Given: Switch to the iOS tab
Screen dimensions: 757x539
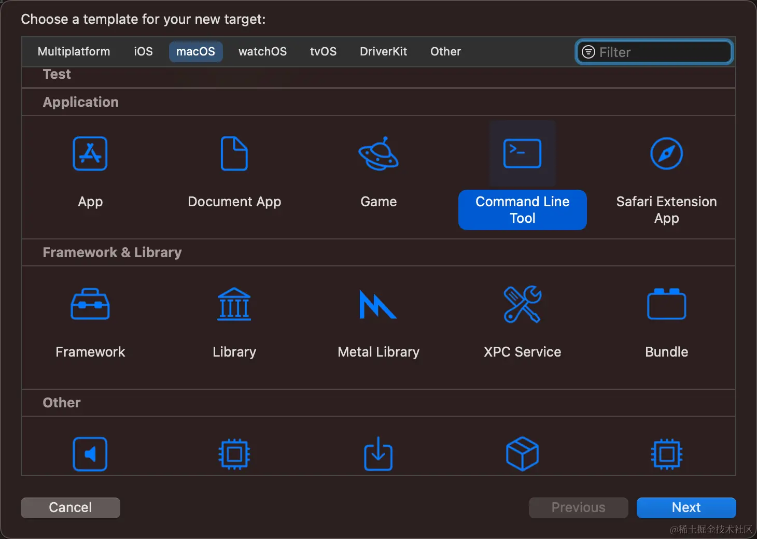Looking at the screenshot, I should pyautogui.click(x=144, y=51).
